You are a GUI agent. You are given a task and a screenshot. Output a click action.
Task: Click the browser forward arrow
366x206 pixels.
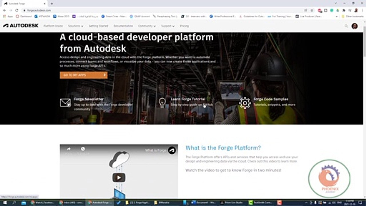(11, 10)
